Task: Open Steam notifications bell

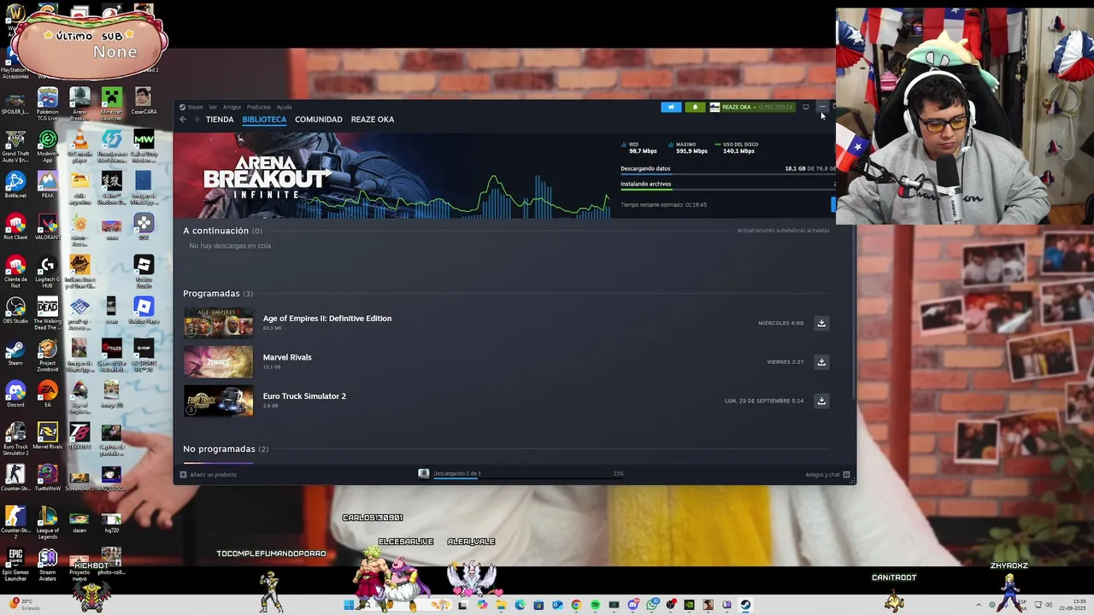Action: pyautogui.click(x=694, y=107)
